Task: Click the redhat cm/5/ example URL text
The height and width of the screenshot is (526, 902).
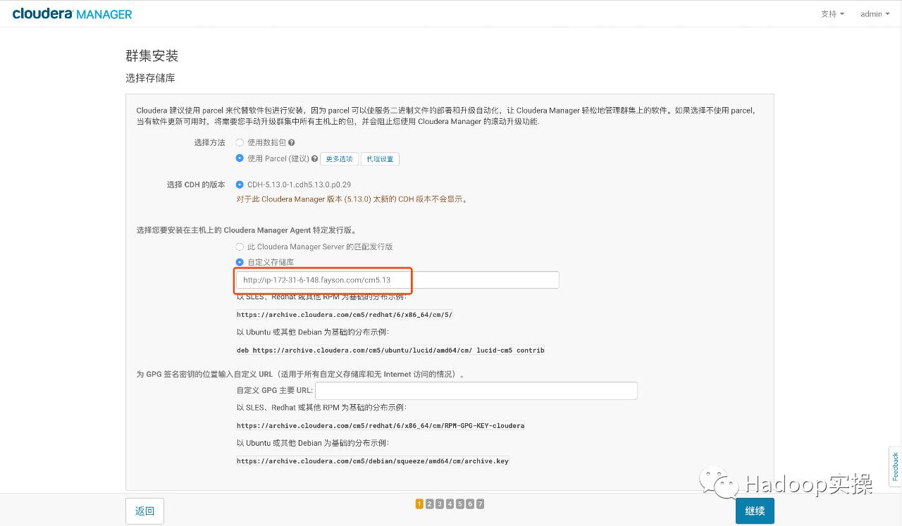Action: 345,315
